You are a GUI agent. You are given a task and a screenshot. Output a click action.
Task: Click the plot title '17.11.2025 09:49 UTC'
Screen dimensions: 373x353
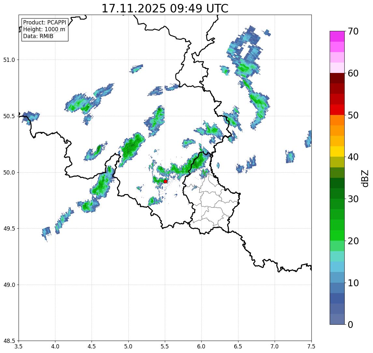click(x=165, y=8)
